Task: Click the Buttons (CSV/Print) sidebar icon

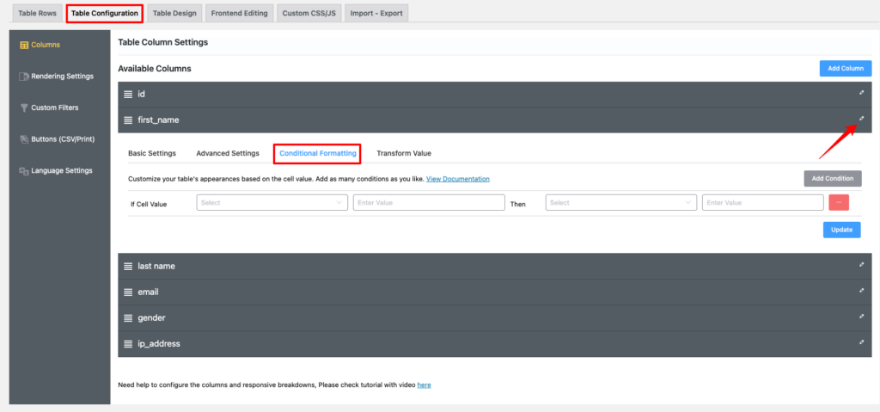Action: tap(24, 139)
